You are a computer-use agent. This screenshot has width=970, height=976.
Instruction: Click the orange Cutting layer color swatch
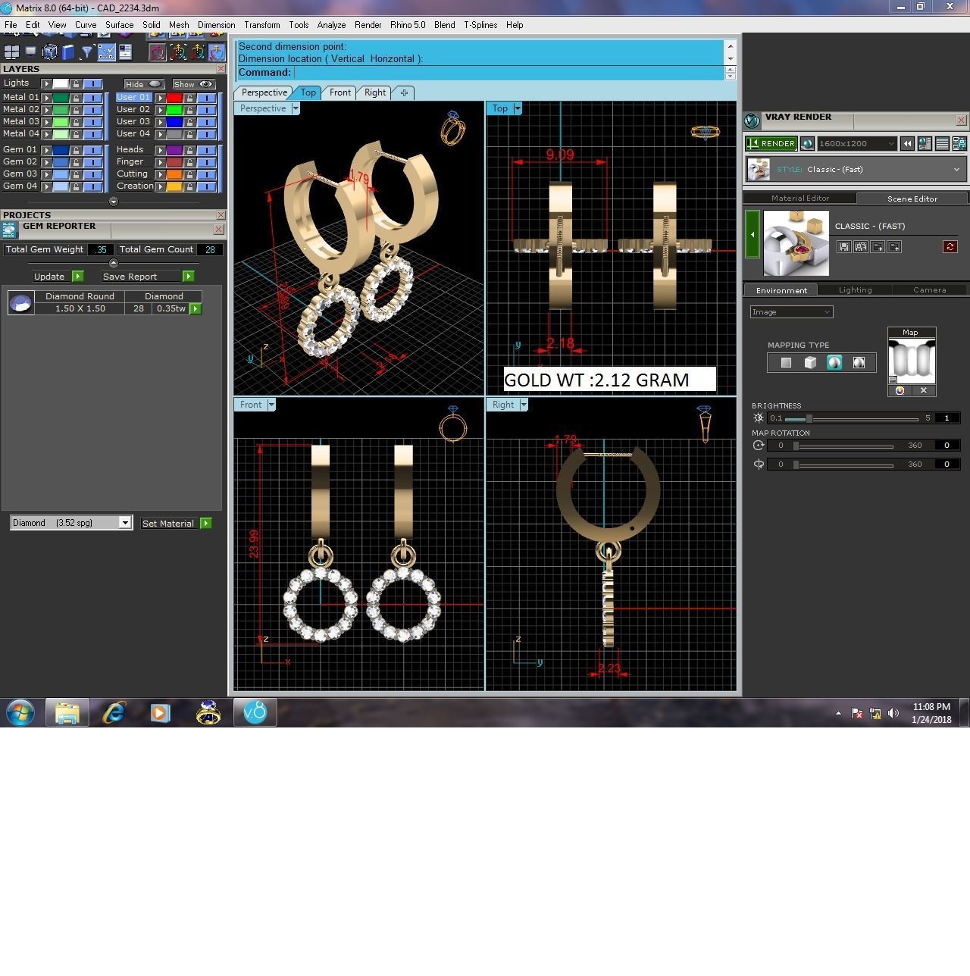[x=174, y=174]
